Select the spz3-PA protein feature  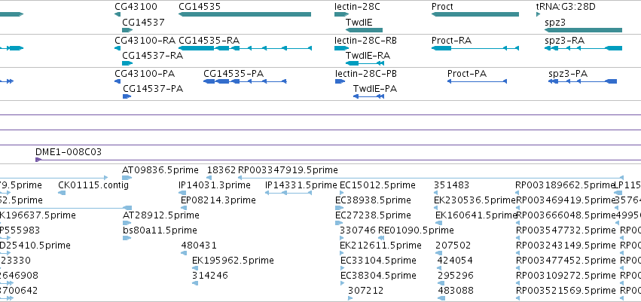pyautogui.click(x=582, y=81)
